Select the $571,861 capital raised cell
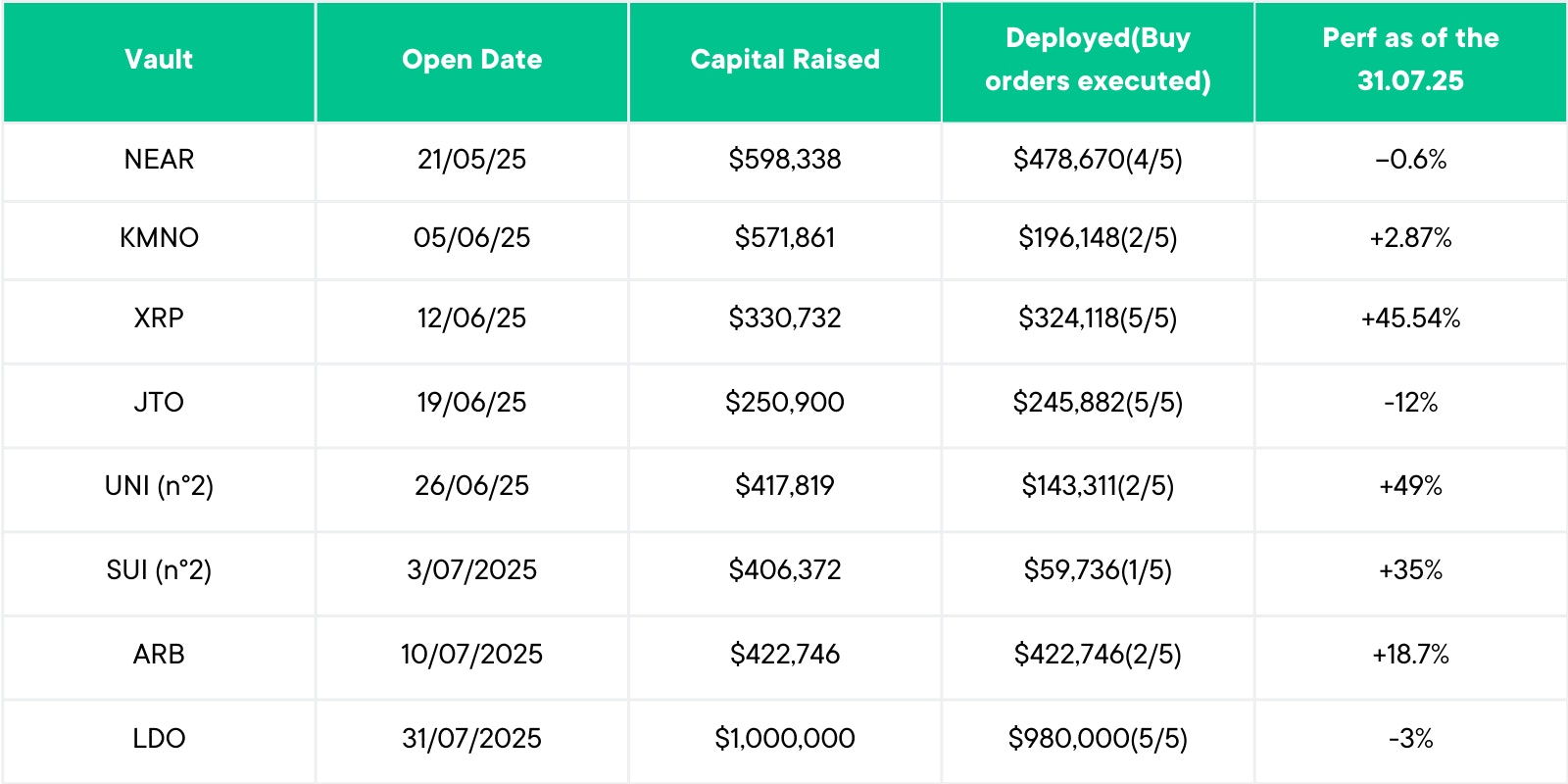 785,238
